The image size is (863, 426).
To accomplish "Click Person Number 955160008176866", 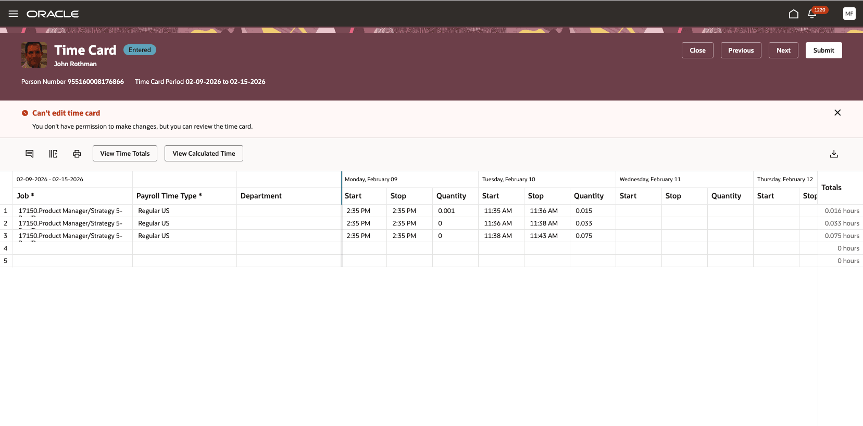I will (x=72, y=82).
